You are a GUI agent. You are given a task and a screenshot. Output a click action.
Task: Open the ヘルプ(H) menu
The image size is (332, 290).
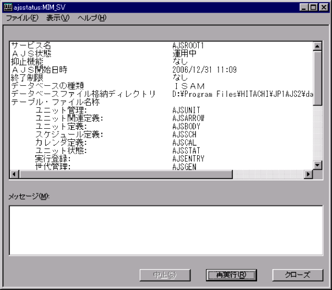tap(92, 18)
